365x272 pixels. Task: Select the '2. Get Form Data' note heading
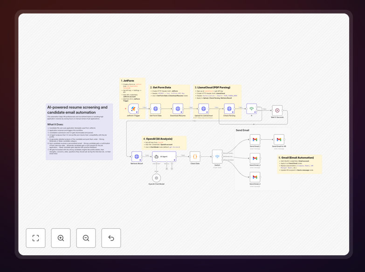click(161, 87)
